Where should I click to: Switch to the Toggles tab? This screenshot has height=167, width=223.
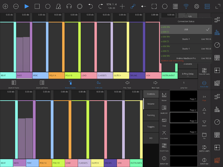151,127
